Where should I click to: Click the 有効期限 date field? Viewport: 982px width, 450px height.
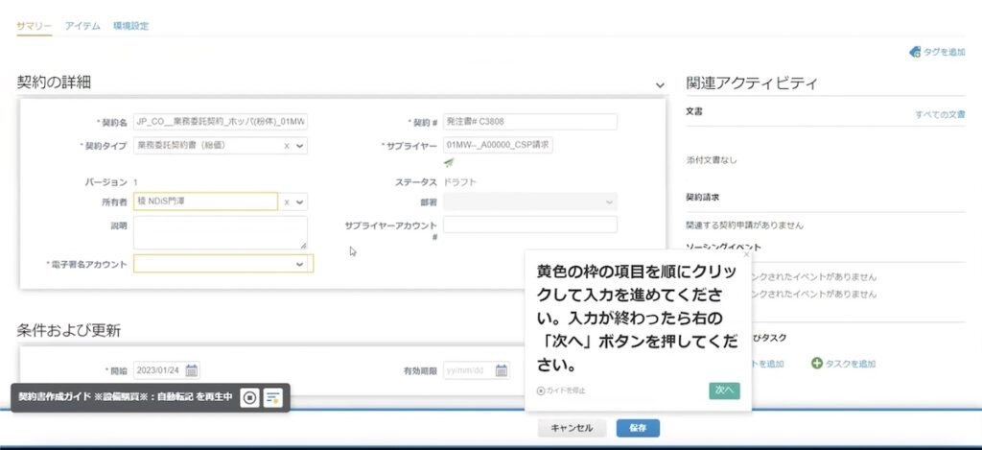click(468, 370)
